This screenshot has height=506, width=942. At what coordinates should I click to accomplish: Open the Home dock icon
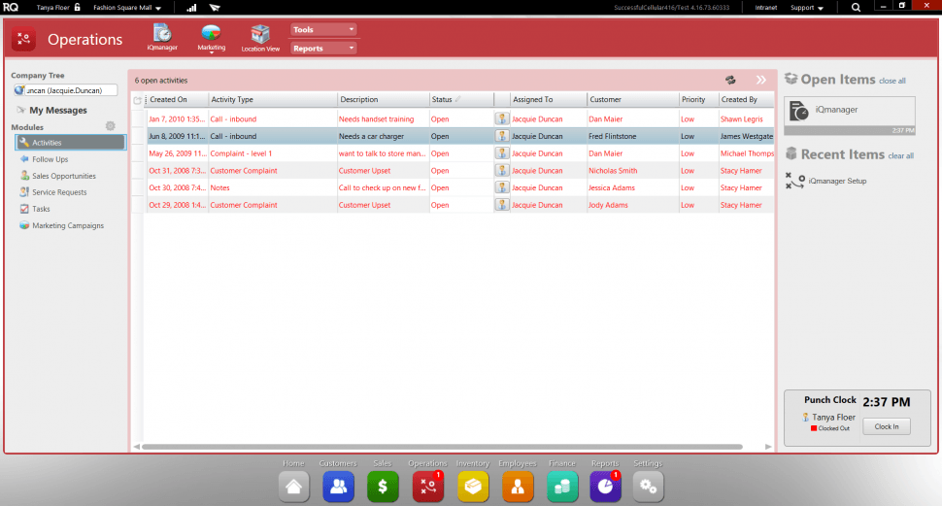(x=294, y=487)
